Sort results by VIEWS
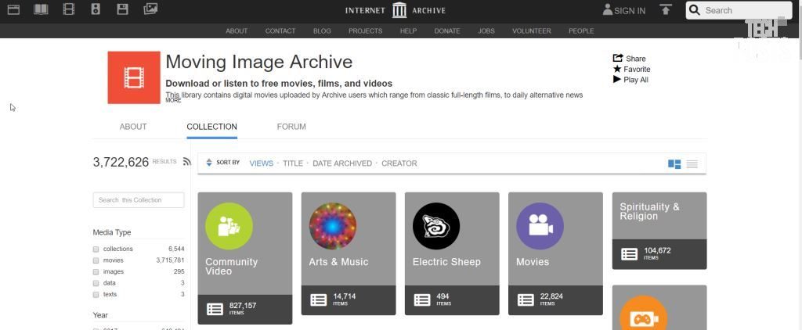The height and width of the screenshot is (330, 802). click(262, 163)
